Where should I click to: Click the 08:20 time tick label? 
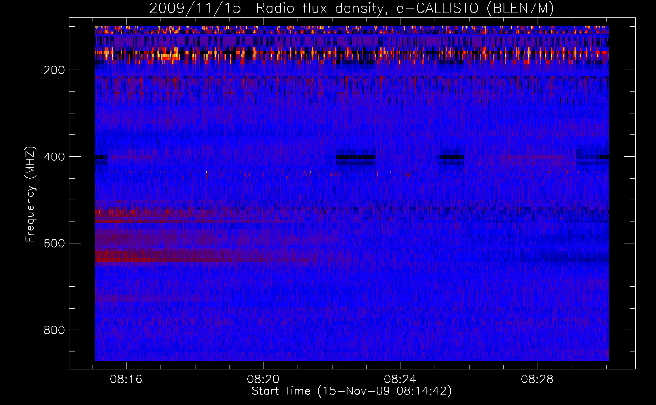coord(263,379)
